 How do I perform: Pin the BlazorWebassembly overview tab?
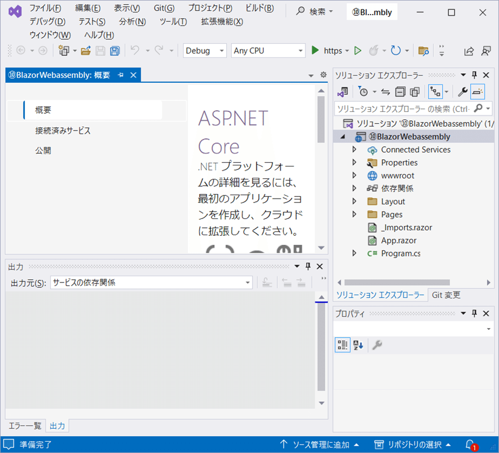pyautogui.click(x=120, y=75)
